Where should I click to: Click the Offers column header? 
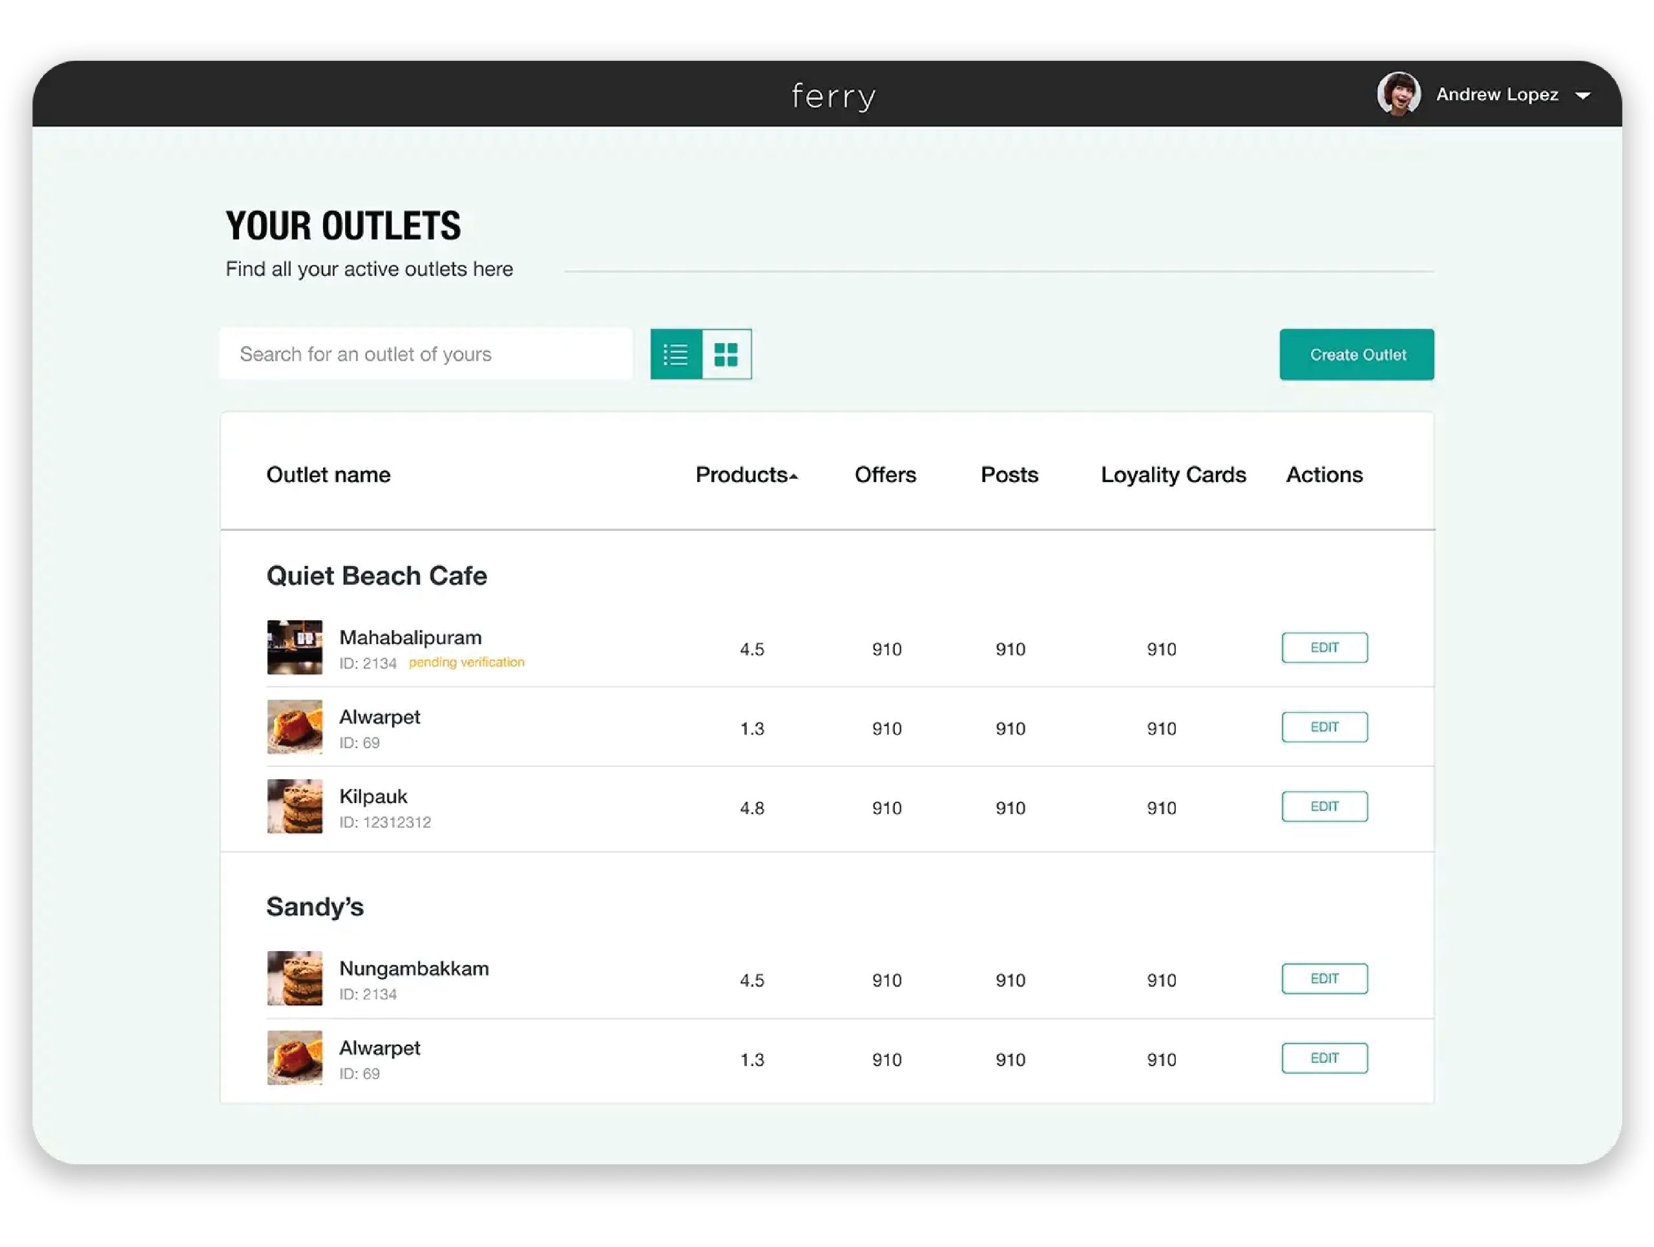[885, 475]
